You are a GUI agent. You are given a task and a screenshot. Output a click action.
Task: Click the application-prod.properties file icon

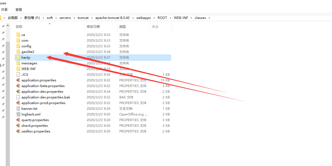coord(18,103)
